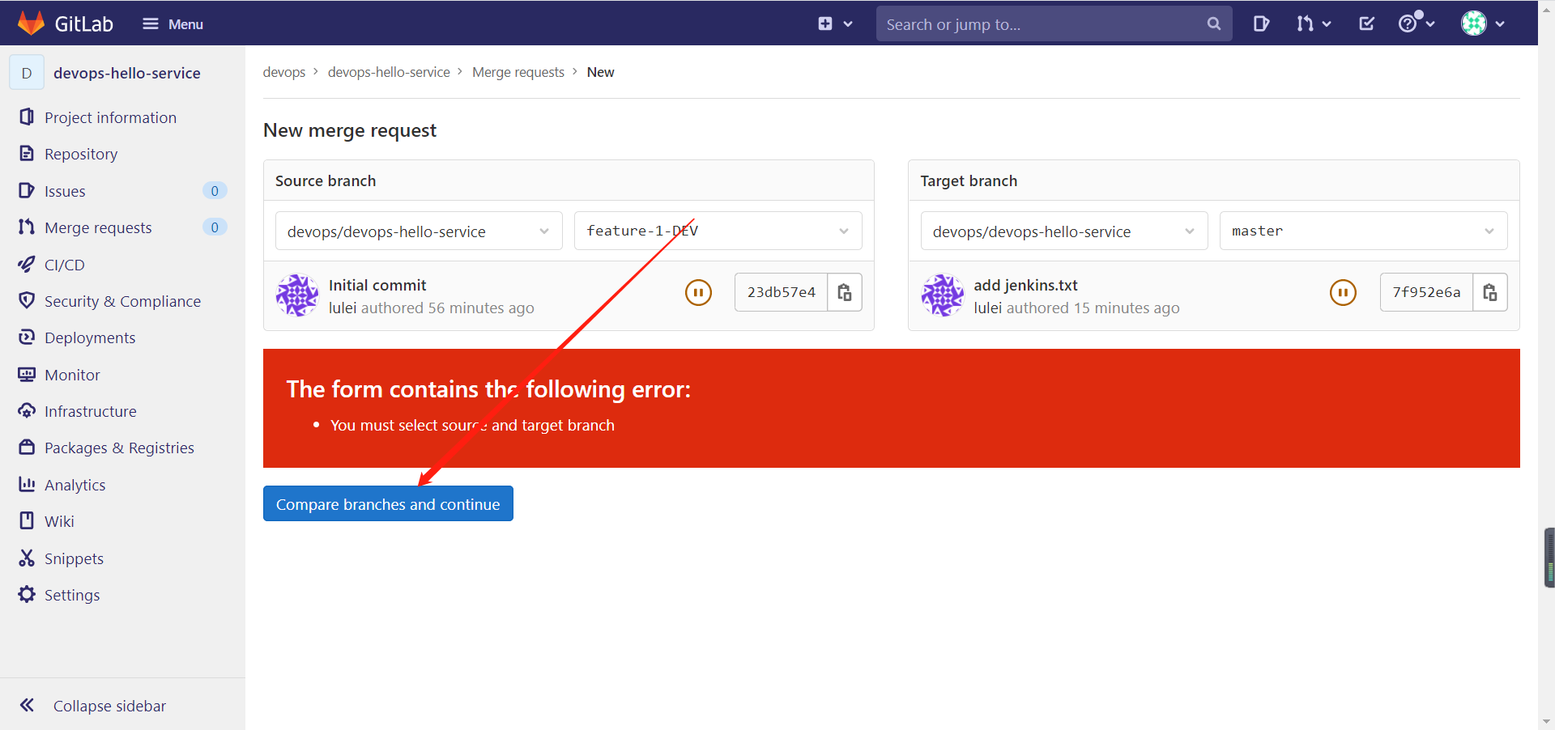Click the Packages & Registries icon
Screen dimensions: 1555x730
[27, 448]
